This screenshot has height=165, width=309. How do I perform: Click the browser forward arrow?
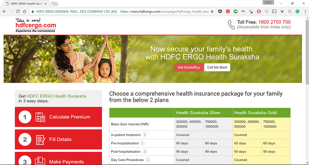[11, 12]
